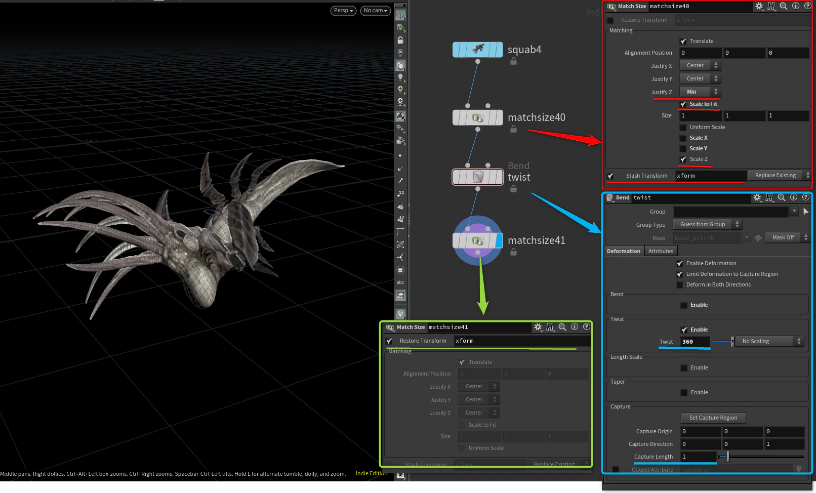The width and height of the screenshot is (816, 493).
Task: Open the No Scaling dropdown
Action: 769,341
